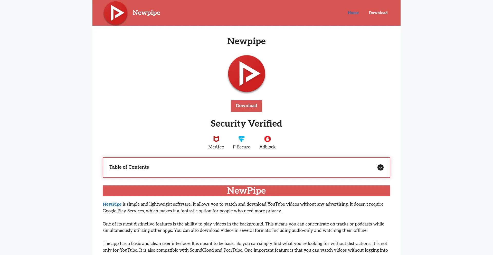This screenshot has height=255, width=493.
Task: Open Download in the top navigation
Action: click(x=378, y=13)
